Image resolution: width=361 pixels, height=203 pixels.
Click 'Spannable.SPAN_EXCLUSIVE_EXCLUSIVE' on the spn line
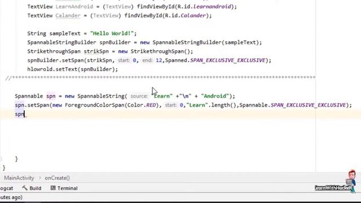(x=292, y=105)
